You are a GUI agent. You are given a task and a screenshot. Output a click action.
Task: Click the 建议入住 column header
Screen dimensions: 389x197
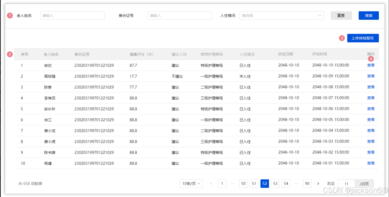coord(179,54)
